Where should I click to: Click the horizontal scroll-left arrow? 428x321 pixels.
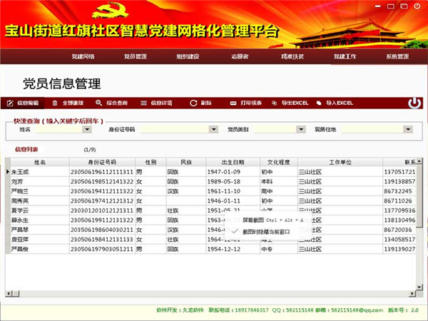click(x=9, y=294)
